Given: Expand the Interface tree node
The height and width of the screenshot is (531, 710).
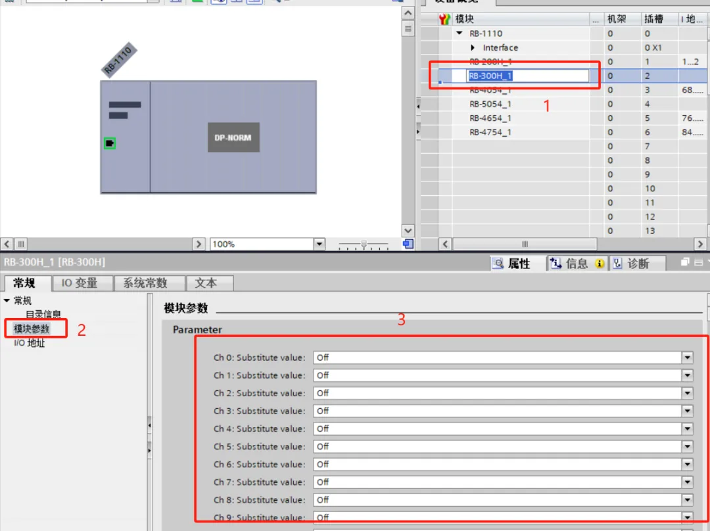Looking at the screenshot, I should coord(473,48).
